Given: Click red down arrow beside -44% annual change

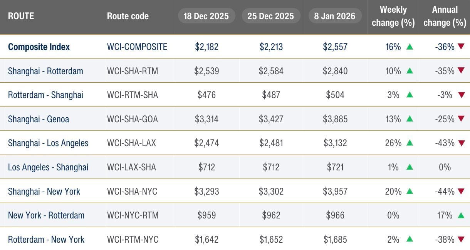Looking at the screenshot, I should (461, 191).
